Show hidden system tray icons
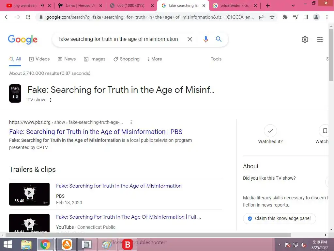 (280, 245)
